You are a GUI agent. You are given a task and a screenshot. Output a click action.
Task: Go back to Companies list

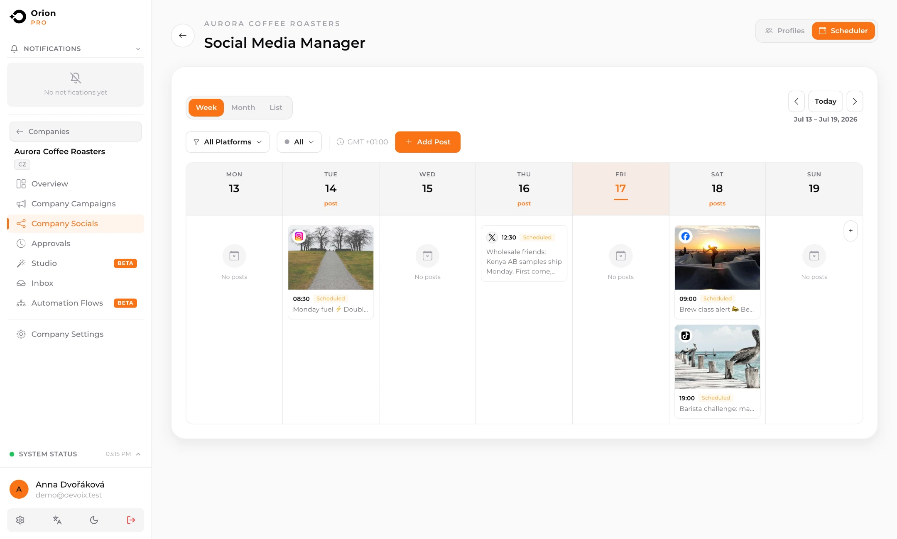coord(76,132)
